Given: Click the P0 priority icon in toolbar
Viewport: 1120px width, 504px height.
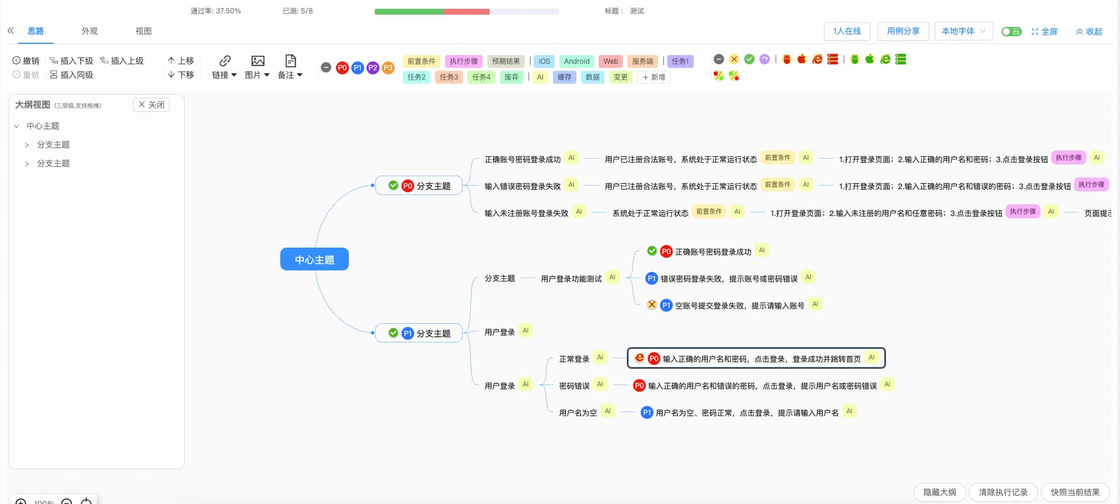Looking at the screenshot, I should (342, 68).
